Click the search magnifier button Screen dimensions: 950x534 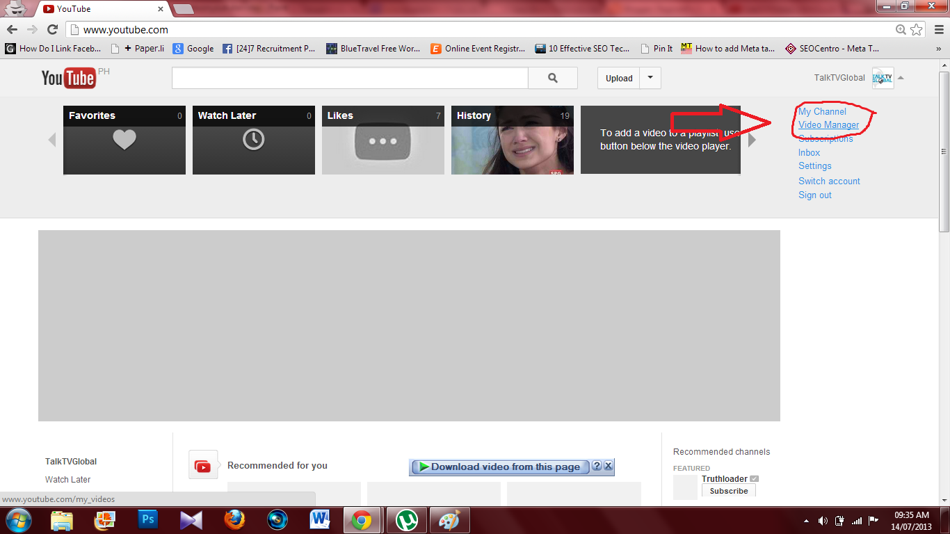[x=553, y=79]
